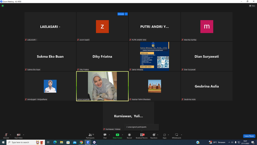Click Unmute on zoom baa03 tile
Image resolution: width=257 pixels, height=145 pixels.
coord(121,14)
